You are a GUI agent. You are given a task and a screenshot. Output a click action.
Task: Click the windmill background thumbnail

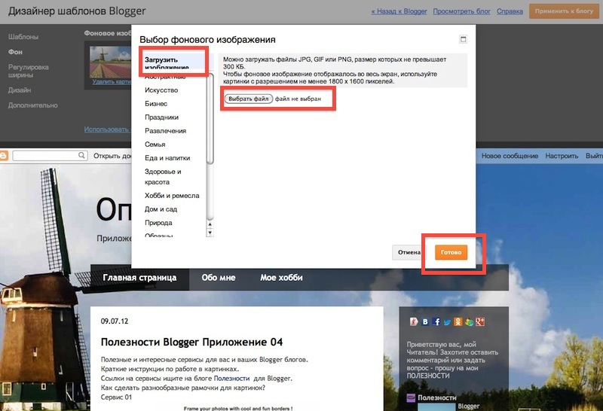110,62
